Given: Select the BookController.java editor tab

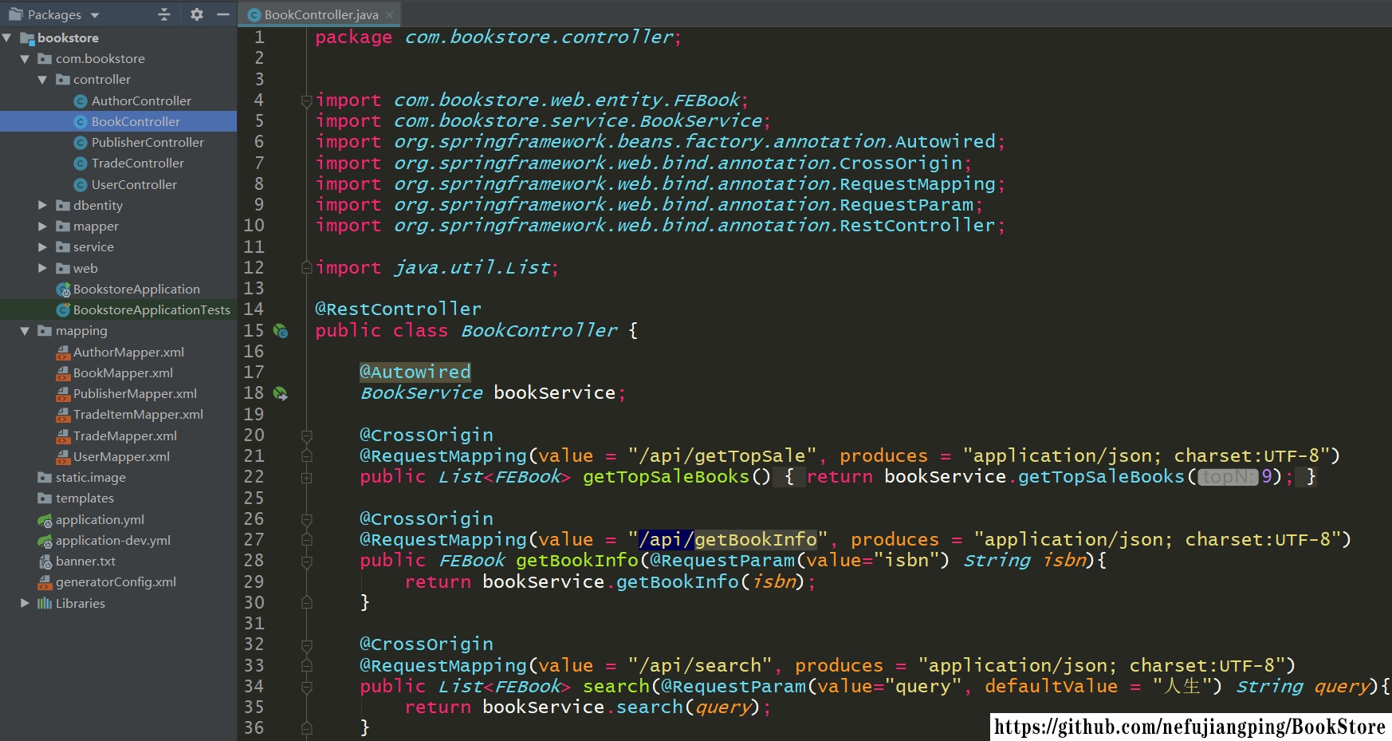Looking at the screenshot, I should (320, 14).
